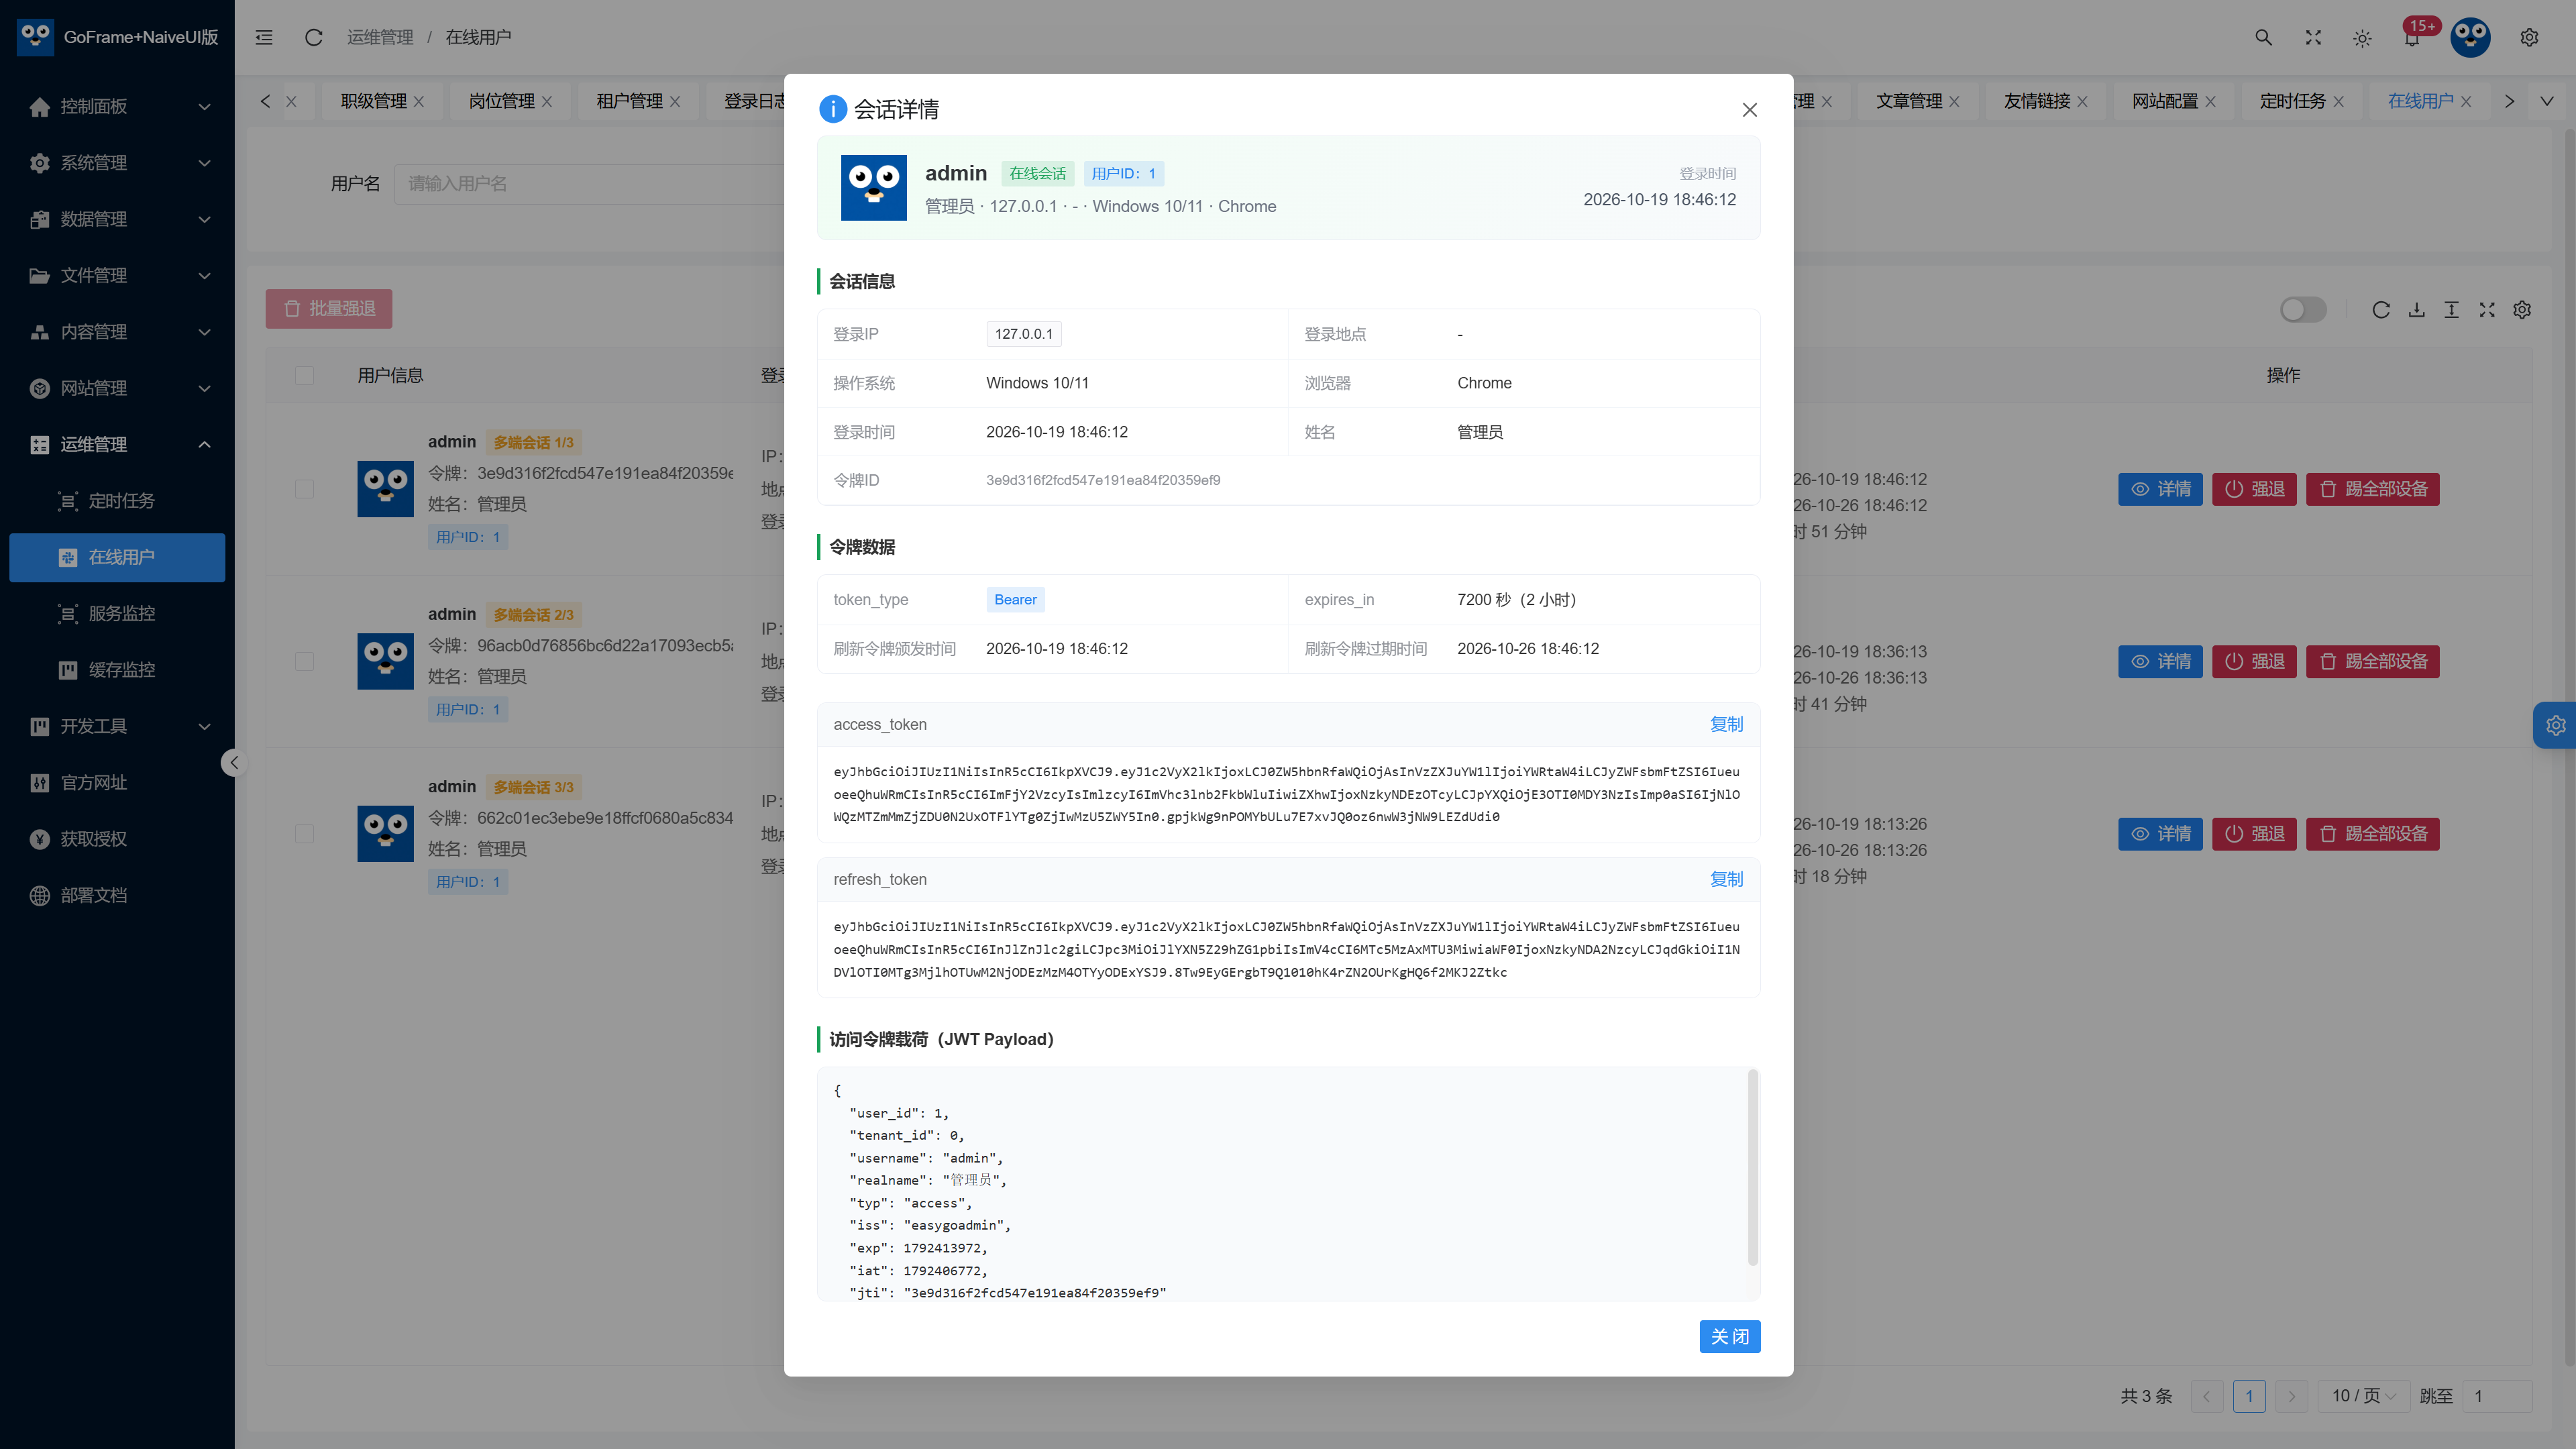Expand the 数据管理 sidebar menu

(x=117, y=219)
